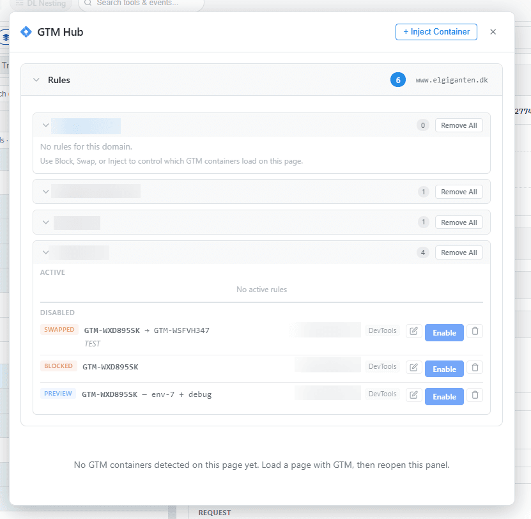Screen dimensions: 531x519
Task: Click the Inject Container button
Action: coord(436,32)
